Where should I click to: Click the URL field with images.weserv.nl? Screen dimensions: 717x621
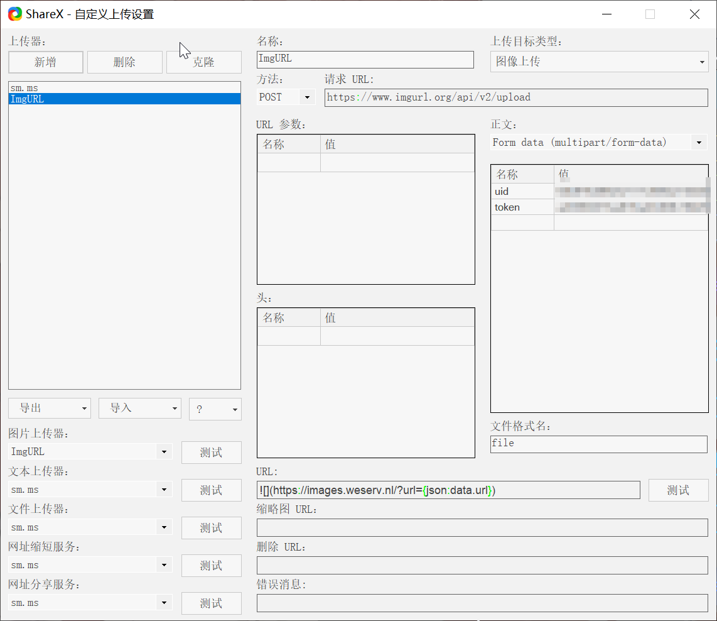tap(448, 490)
